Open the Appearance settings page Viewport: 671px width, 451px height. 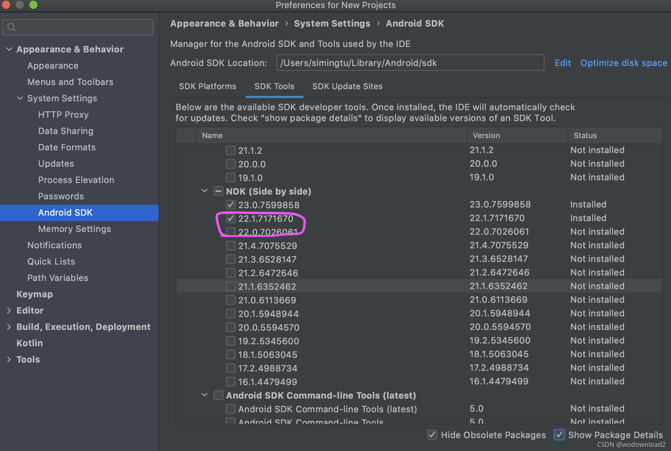point(53,66)
